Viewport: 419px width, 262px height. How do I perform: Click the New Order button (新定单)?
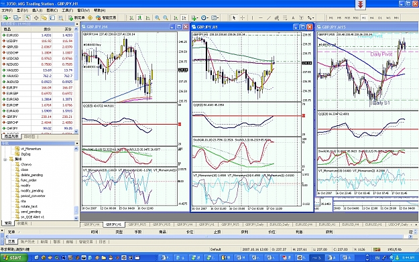[x=76, y=17]
